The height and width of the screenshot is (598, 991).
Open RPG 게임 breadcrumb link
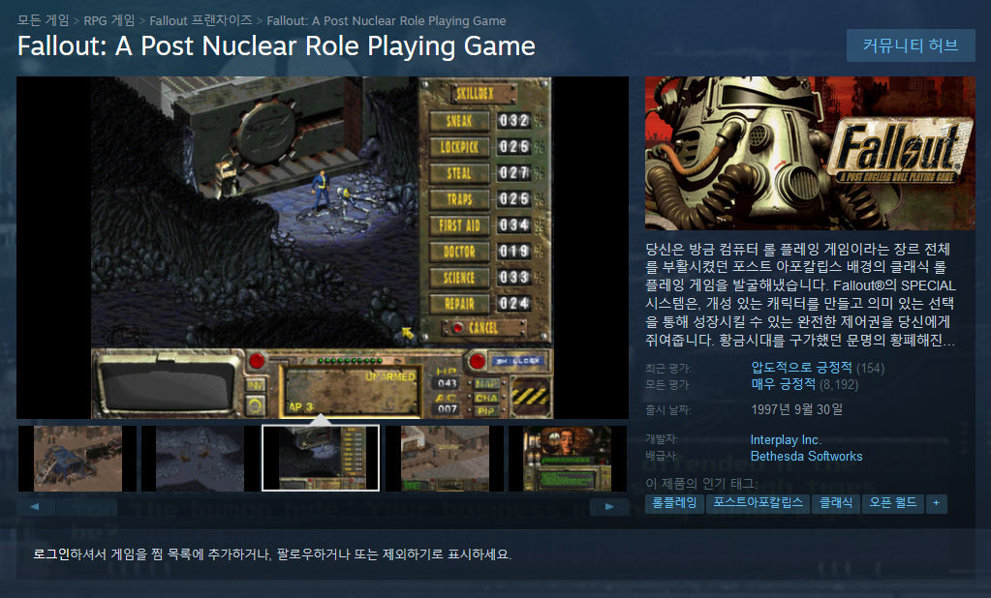109,21
